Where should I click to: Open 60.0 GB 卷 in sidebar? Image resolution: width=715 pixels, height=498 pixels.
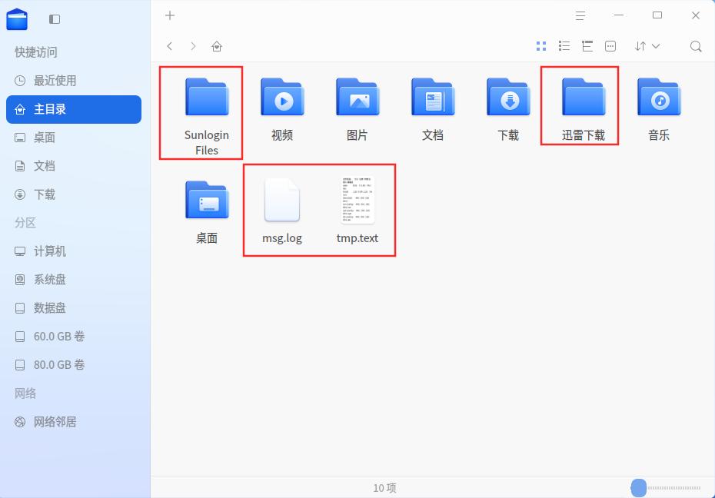tap(74, 337)
